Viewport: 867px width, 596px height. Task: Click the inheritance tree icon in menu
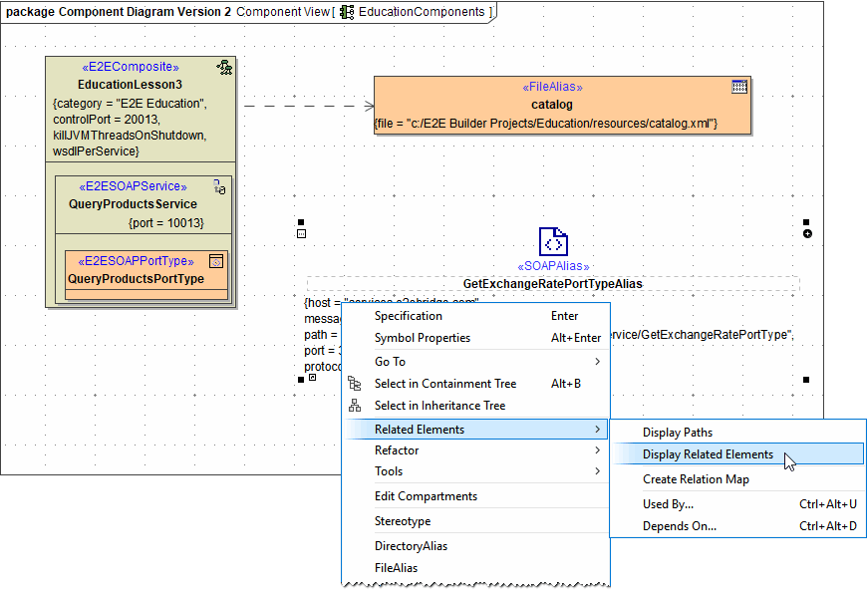pos(354,406)
